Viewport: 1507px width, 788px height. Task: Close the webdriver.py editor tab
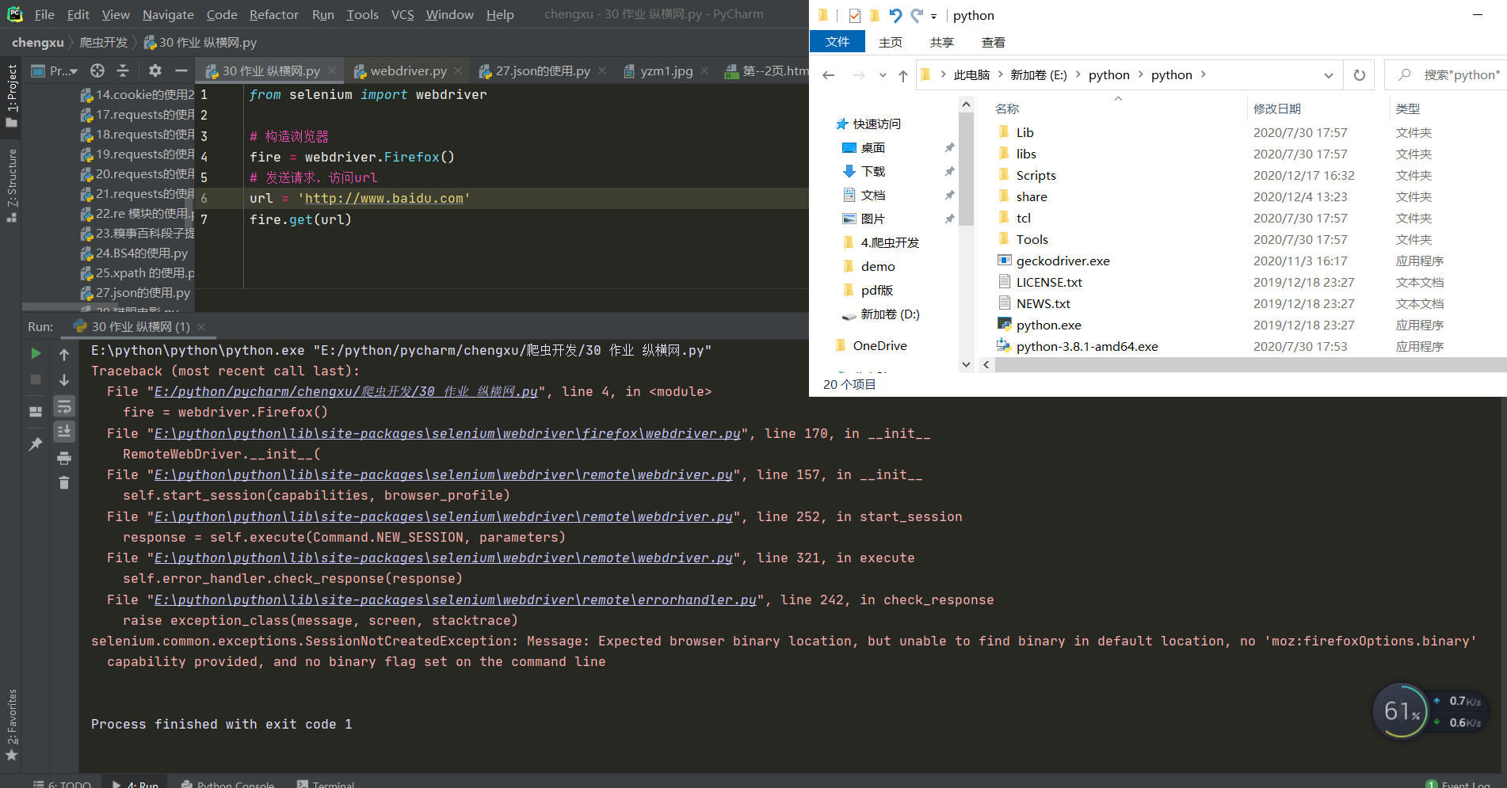[x=458, y=70]
